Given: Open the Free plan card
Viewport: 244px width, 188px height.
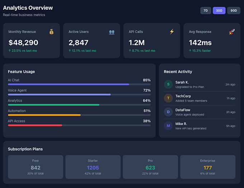Looking at the screenshot, I should coord(36,167).
